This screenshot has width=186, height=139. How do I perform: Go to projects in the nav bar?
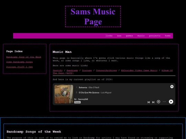pyautogui.click(x=155, y=36)
